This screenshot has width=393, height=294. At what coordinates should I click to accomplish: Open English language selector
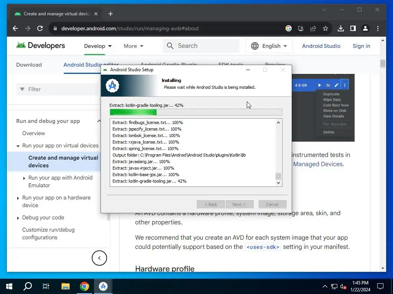[269, 46]
